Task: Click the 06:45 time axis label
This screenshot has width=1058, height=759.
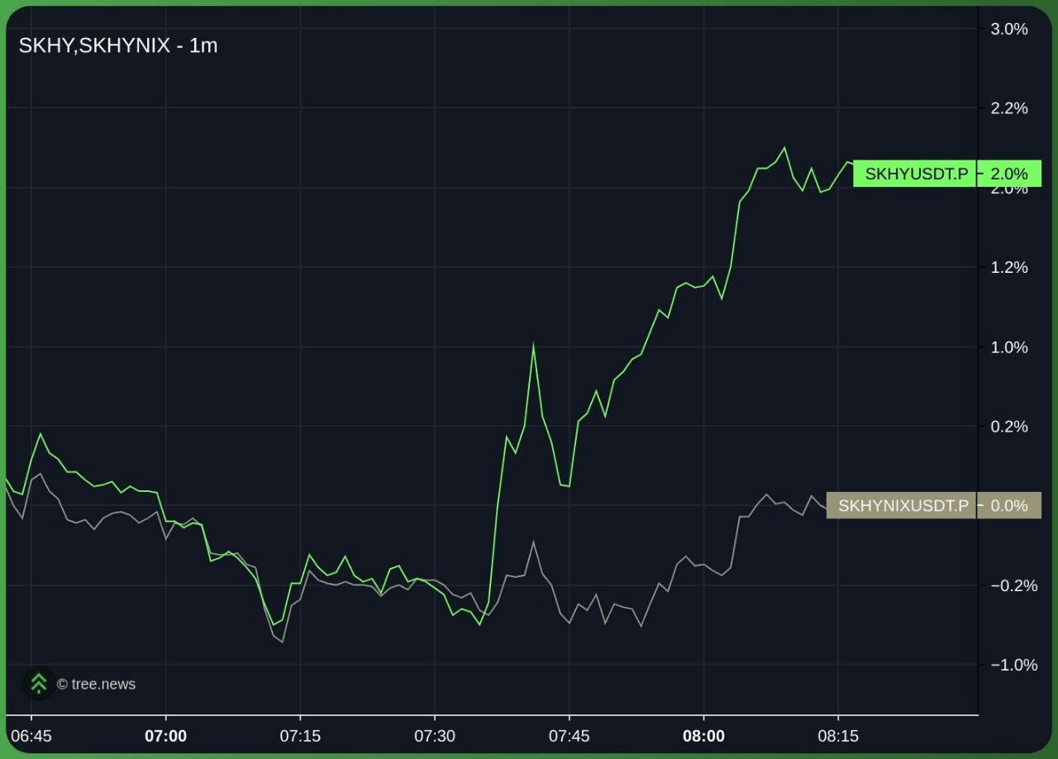Action: [31, 736]
